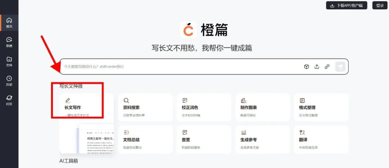Open the 文件 folder icon in sidebar
Image resolution: width=389 pixels, height=168 pixels.
click(x=9, y=59)
